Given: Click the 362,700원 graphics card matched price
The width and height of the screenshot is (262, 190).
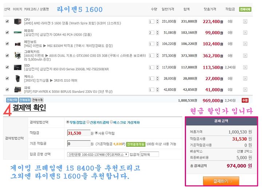Looking at the screenshot, I should pyautogui.click(x=213, y=55).
